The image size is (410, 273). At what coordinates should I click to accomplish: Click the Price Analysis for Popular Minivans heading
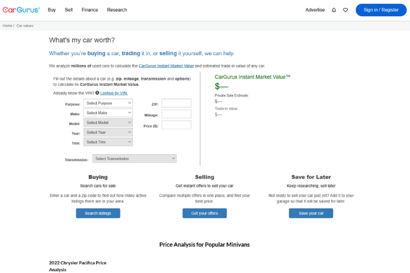(204, 245)
